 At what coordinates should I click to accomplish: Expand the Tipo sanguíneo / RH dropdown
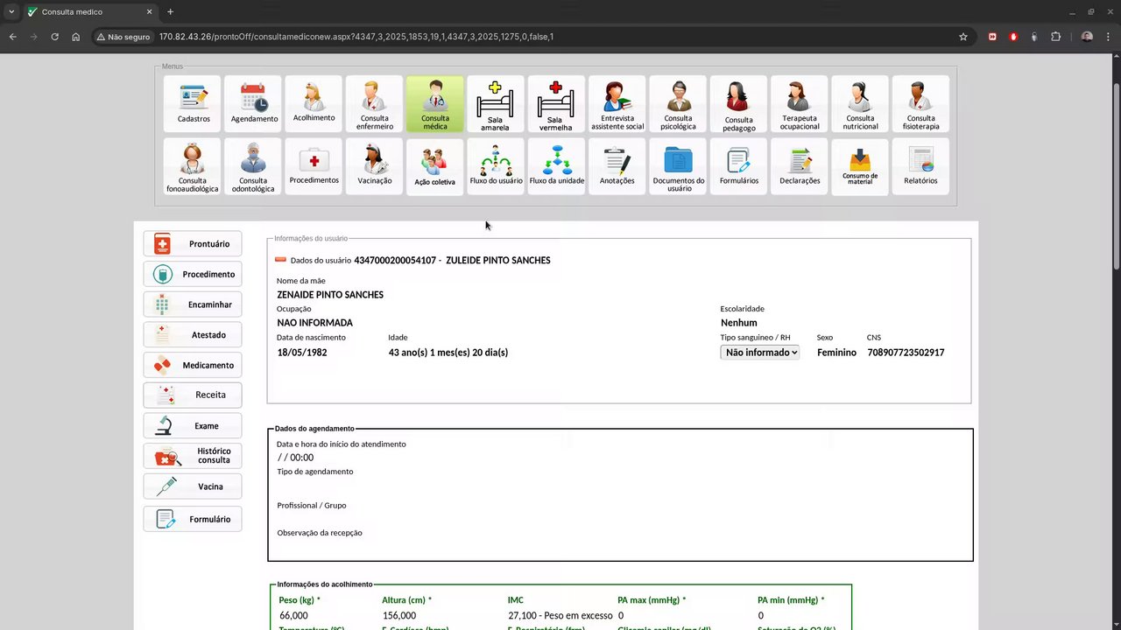click(760, 353)
